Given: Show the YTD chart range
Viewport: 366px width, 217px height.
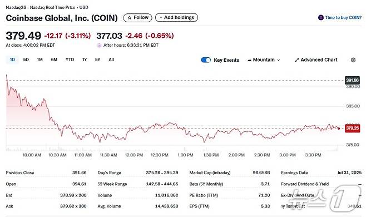Looking at the screenshot, I should tap(70, 60).
